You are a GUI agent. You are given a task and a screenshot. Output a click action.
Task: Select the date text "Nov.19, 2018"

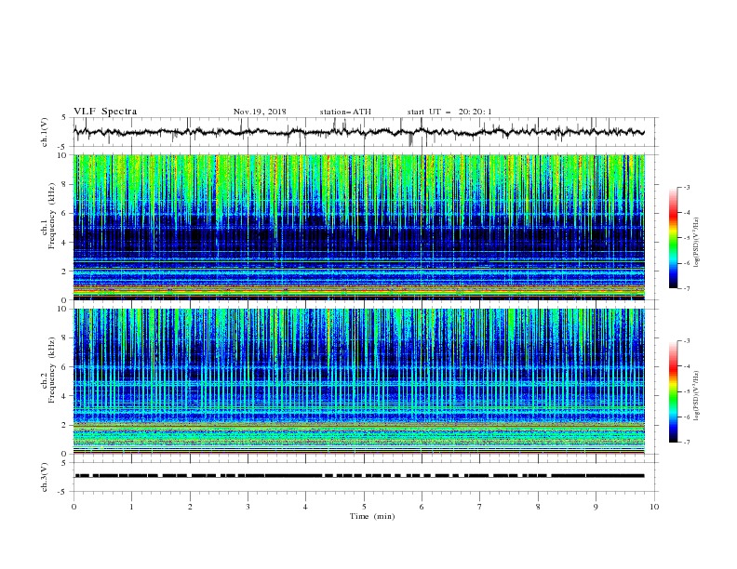click(x=260, y=112)
